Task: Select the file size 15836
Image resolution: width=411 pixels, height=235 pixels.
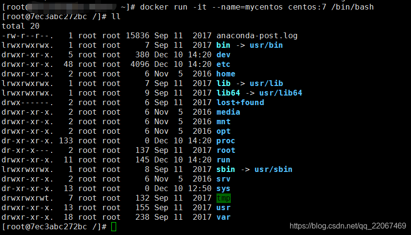Action: (x=138, y=36)
